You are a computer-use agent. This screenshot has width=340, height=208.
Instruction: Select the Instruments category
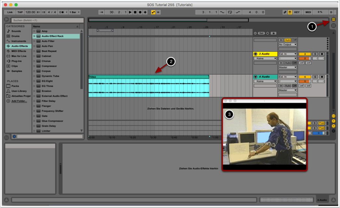coord(19,41)
